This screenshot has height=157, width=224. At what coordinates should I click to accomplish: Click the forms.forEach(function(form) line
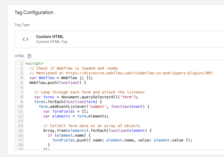pyautogui.click(x=68, y=102)
